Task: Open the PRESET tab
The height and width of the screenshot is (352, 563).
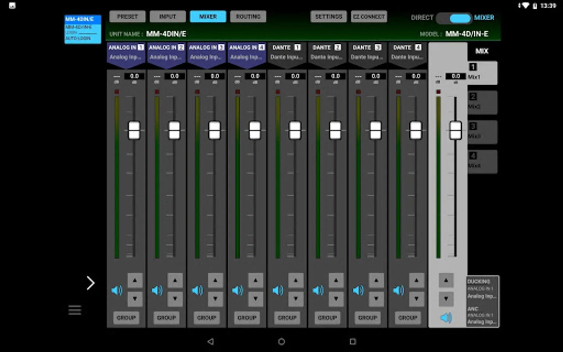Action: point(127,16)
